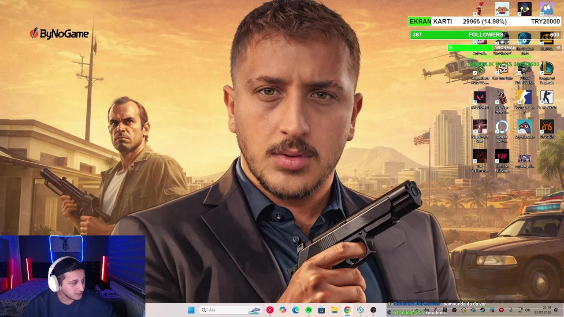This screenshot has height=317, width=564.
Task: Open the blue gear-like app beside Chrome on taskbar
Action: [x=360, y=310]
